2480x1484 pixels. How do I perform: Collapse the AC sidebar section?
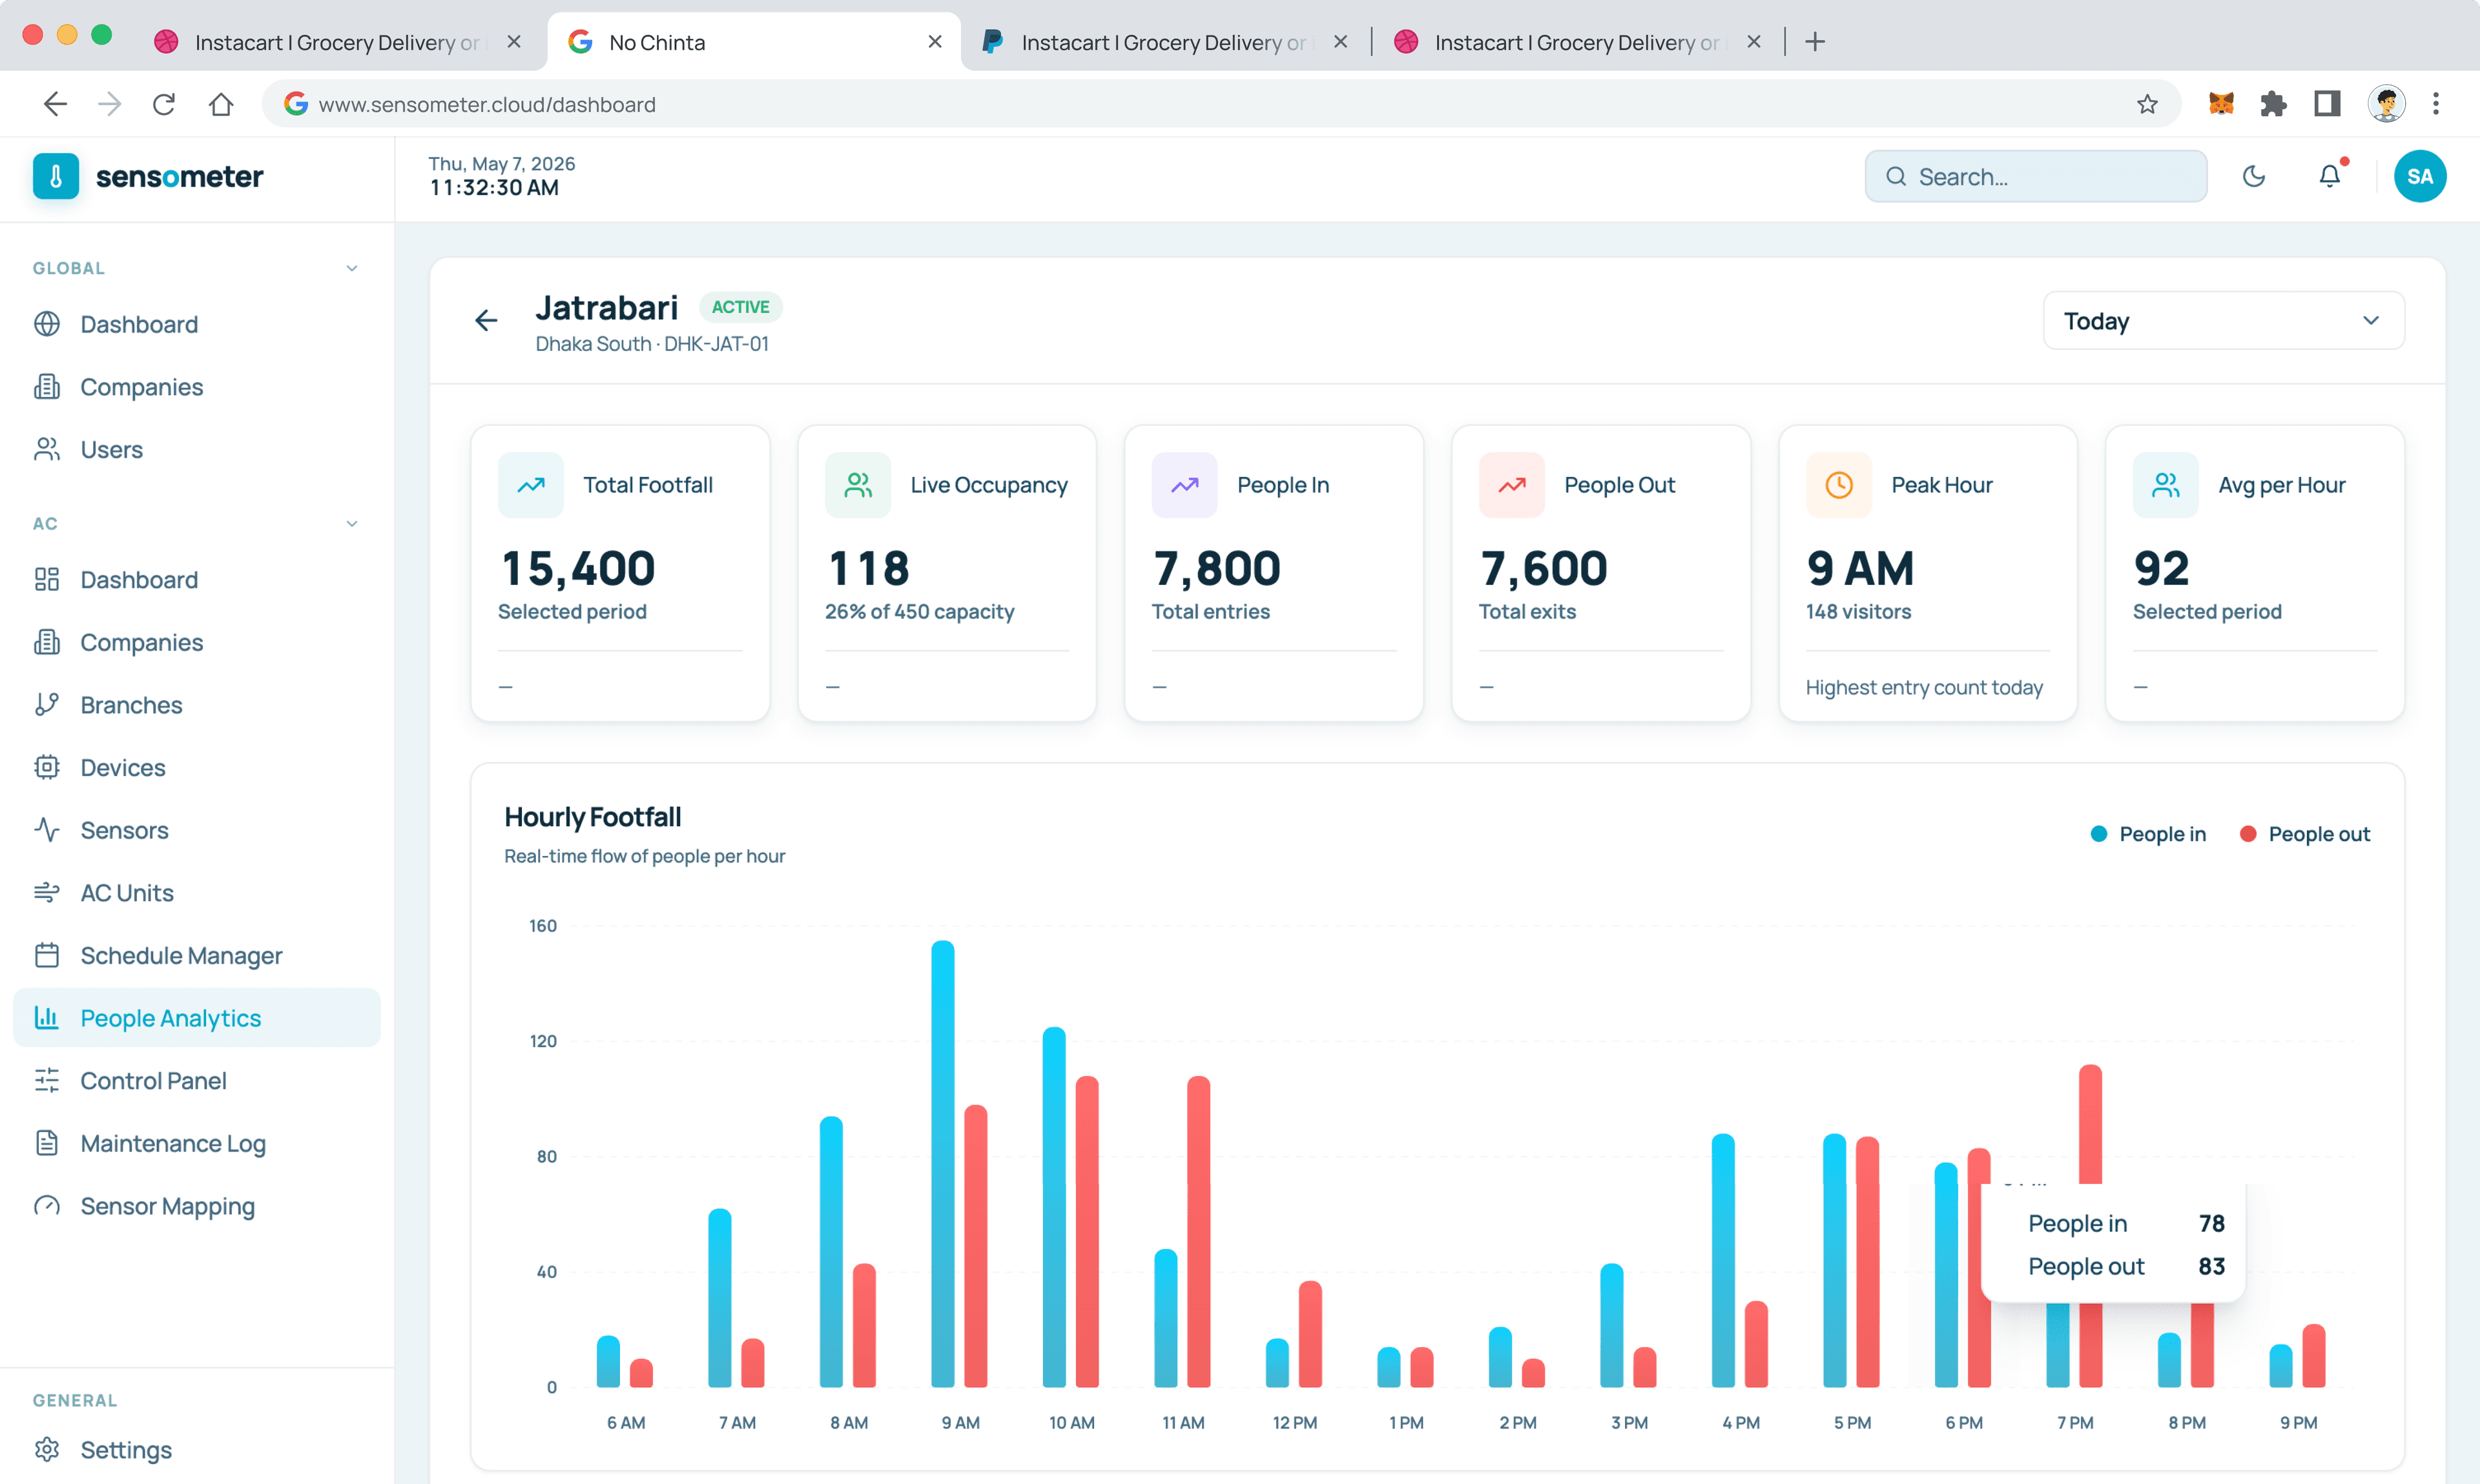[352, 524]
